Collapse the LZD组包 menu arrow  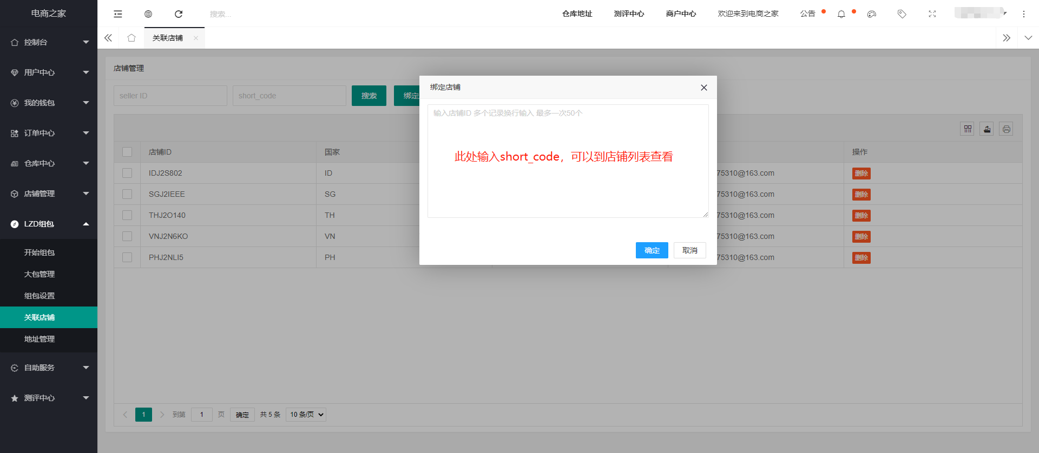86,223
